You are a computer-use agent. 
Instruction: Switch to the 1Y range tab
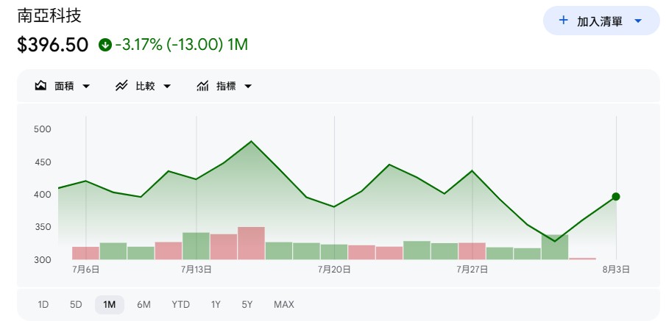(x=216, y=304)
